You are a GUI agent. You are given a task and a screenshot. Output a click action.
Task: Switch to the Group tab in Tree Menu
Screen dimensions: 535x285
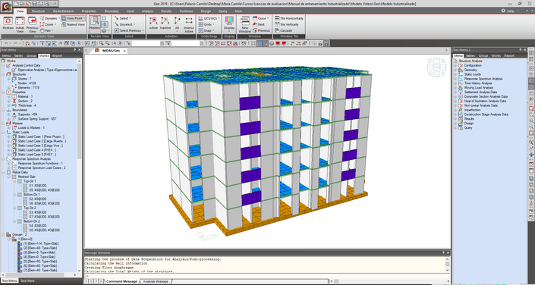coord(31,55)
